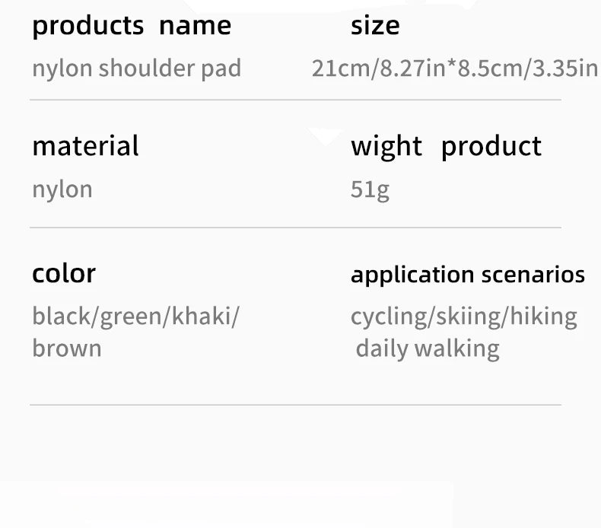This screenshot has height=528, width=601.
Task: Select the "nylon shoulder pad" text
Action: tap(136, 68)
